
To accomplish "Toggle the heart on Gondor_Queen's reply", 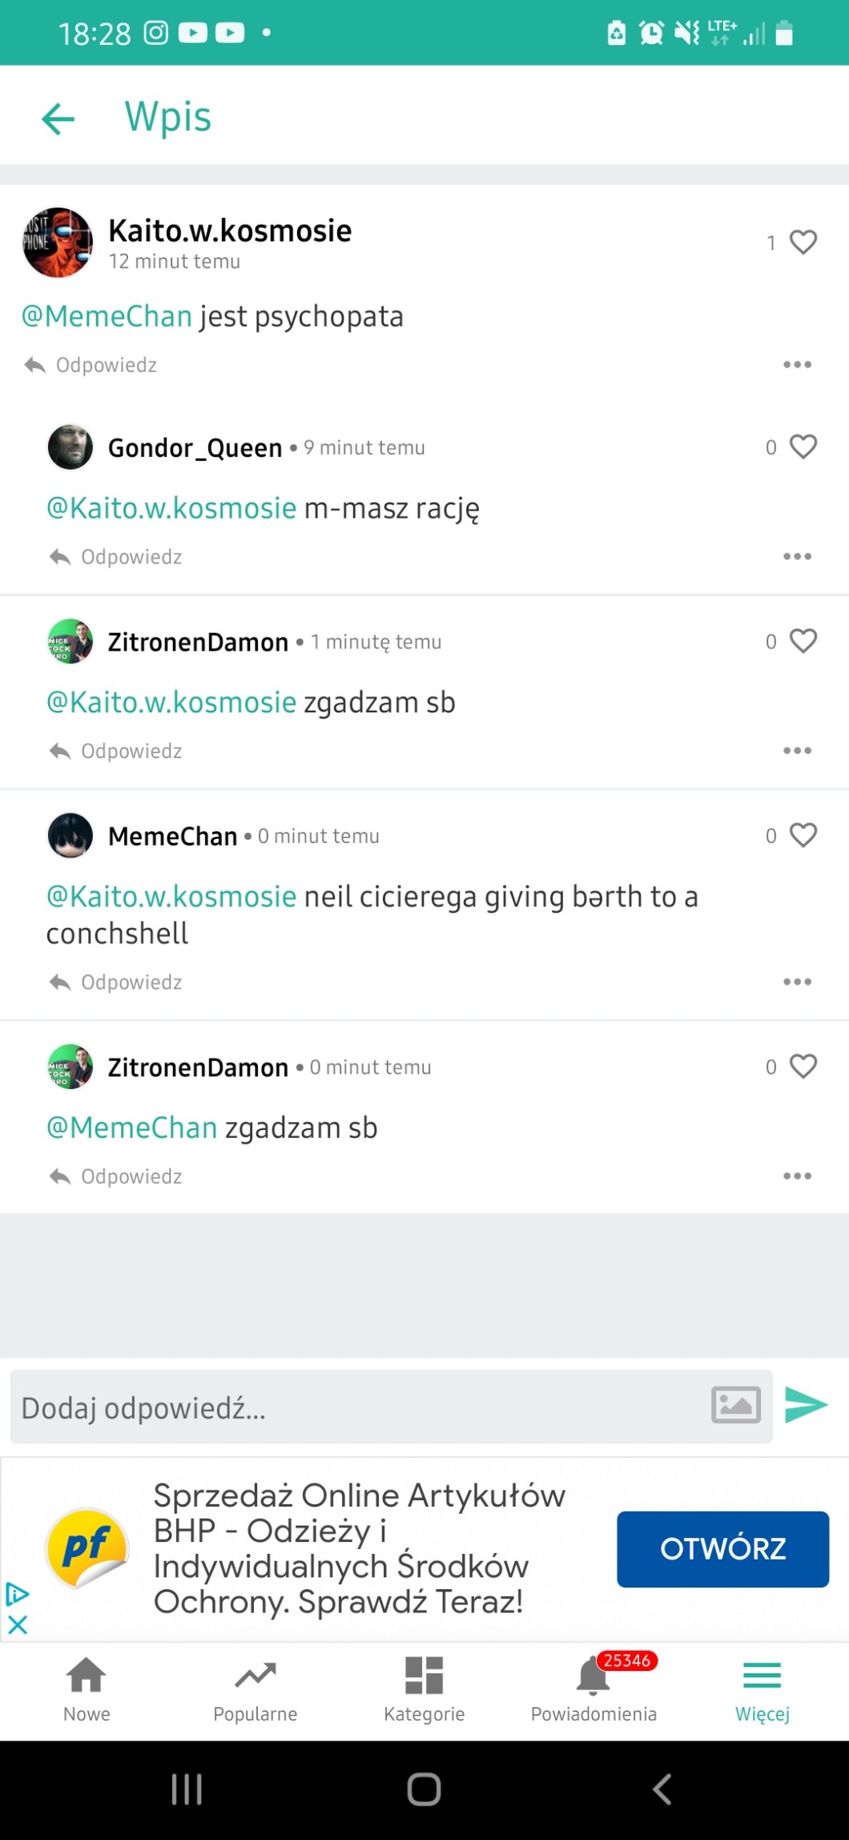I will [803, 446].
